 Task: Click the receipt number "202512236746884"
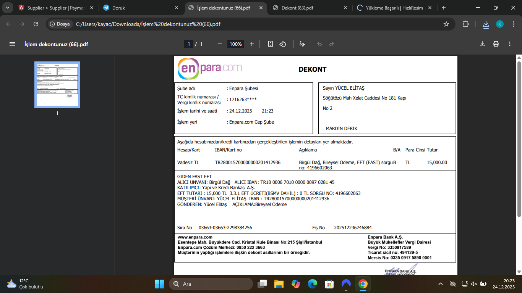[x=353, y=228]
